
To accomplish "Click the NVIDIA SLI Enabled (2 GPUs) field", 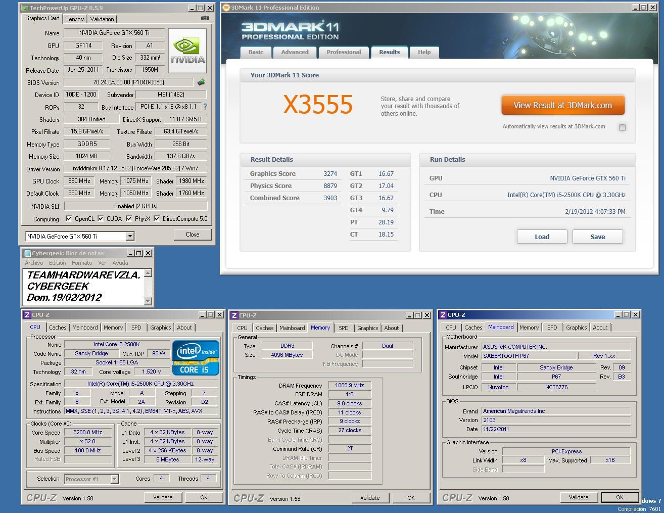I will click(x=135, y=206).
